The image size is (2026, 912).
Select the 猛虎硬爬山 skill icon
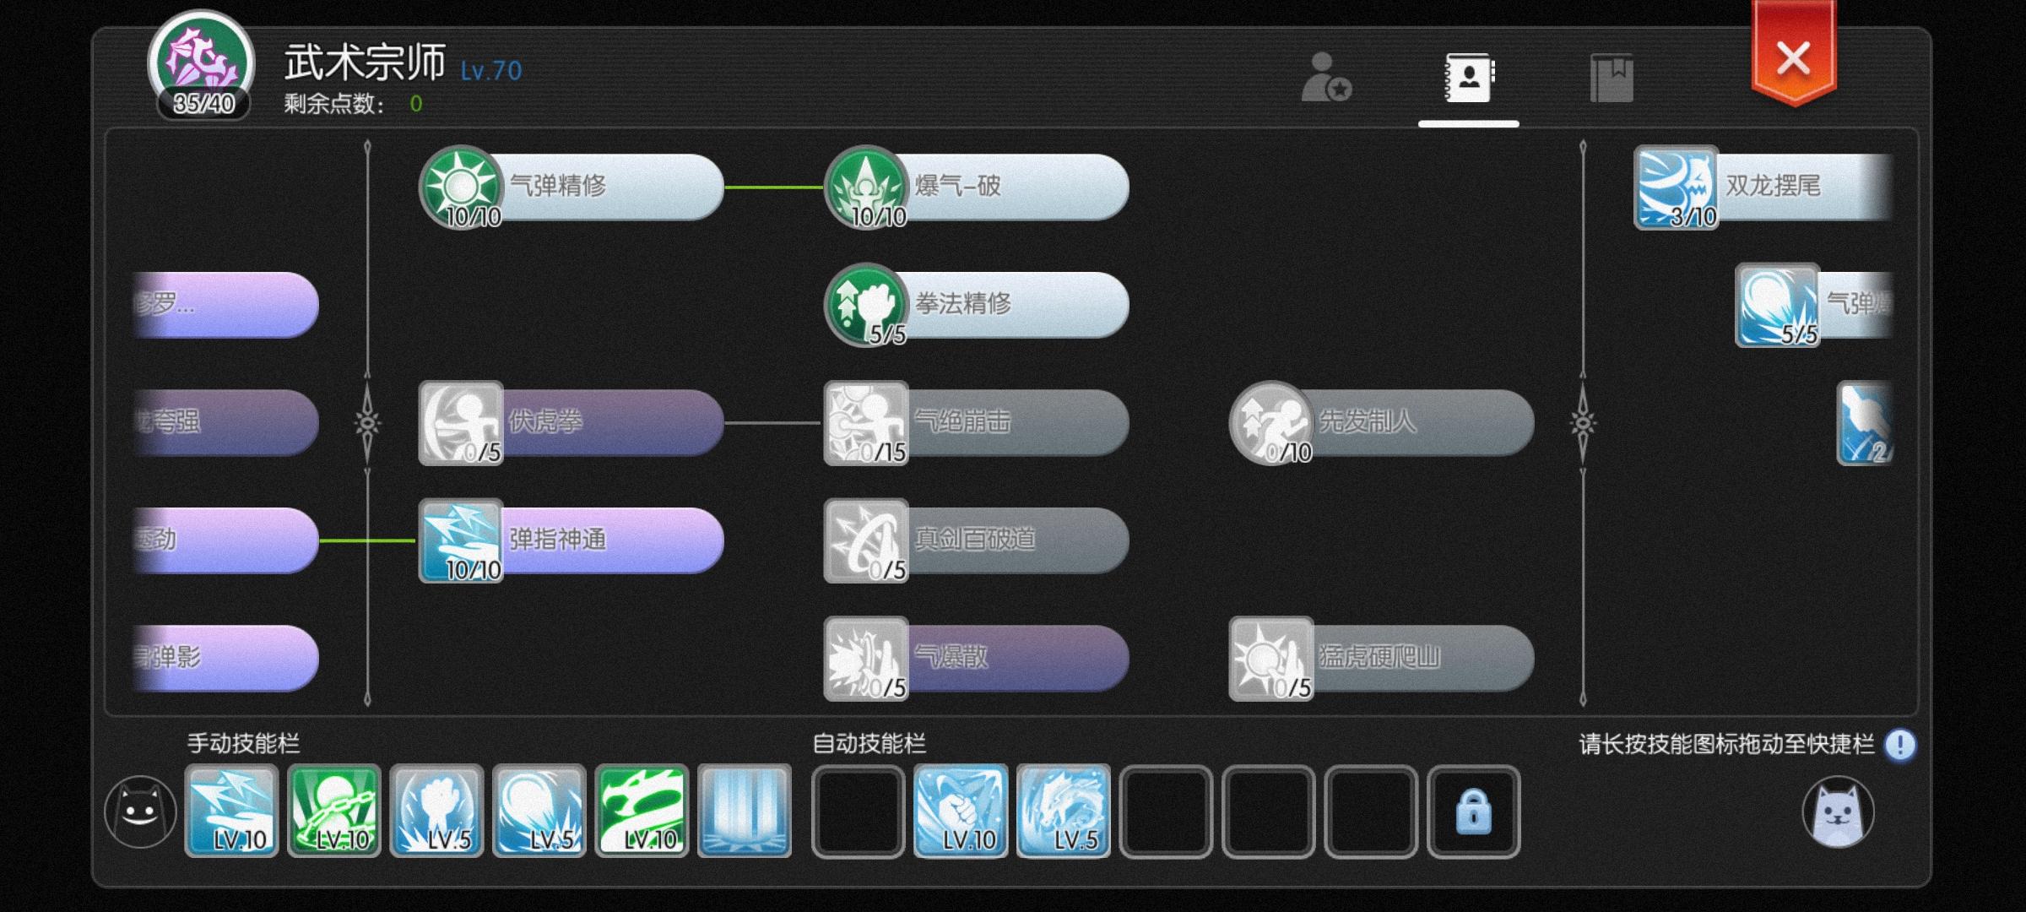point(1271,659)
